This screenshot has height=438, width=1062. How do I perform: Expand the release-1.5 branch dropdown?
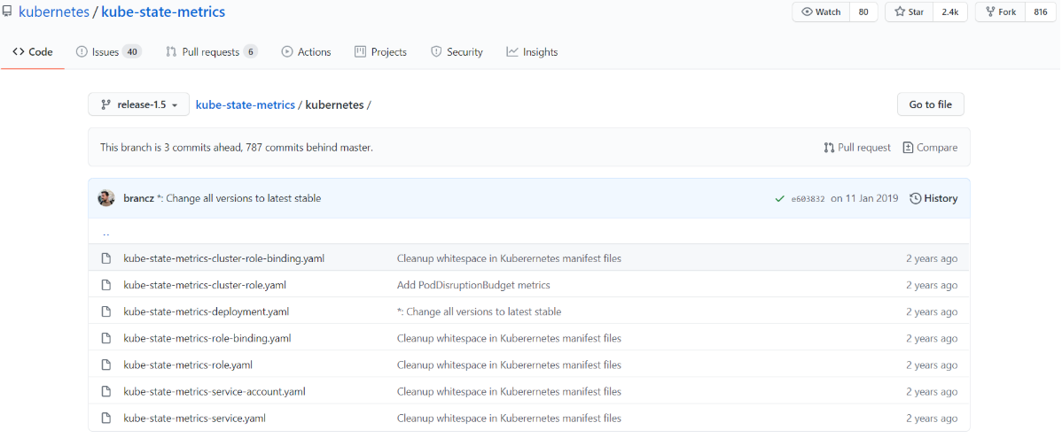(x=139, y=104)
